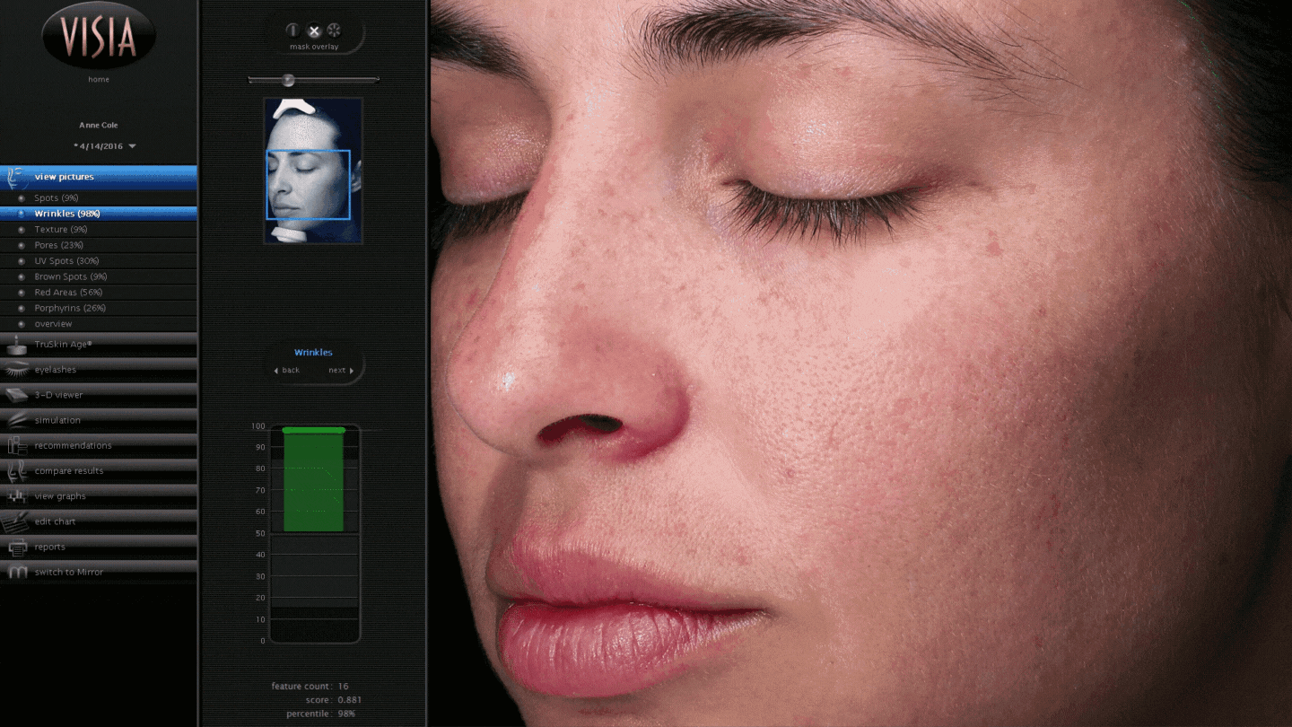This screenshot has height=727, width=1292.
Task: Click the mask overlay opacity slider knob
Action: click(x=288, y=80)
